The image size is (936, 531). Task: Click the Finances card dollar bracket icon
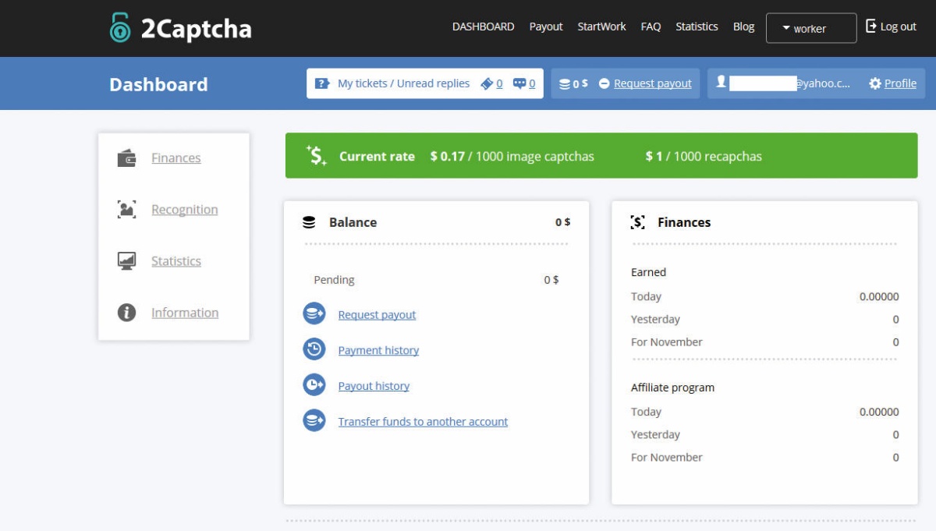[637, 222]
